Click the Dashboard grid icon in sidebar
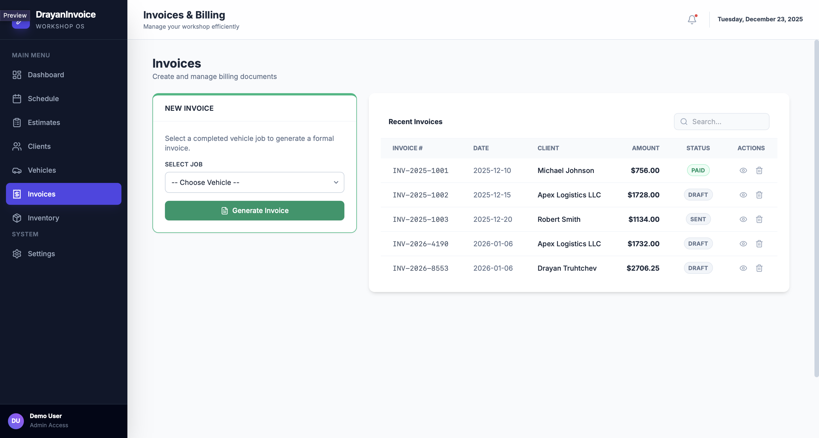Image resolution: width=819 pixels, height=438 pixels. [x=17, y=75]
